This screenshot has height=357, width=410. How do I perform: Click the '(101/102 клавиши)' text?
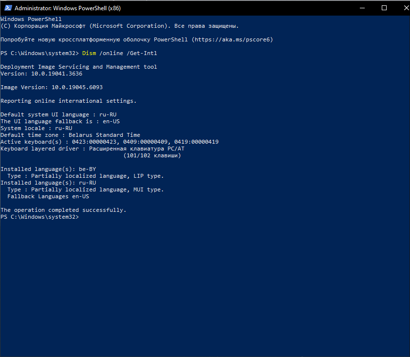(x=152, y=155)
